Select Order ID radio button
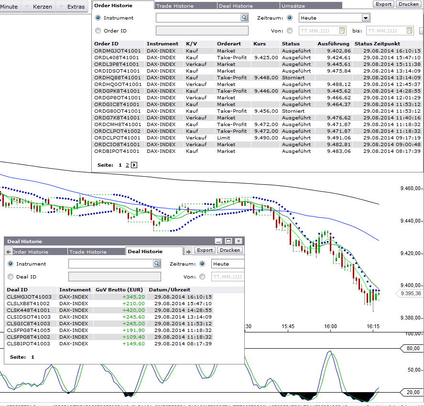This screenshot has width=424, height=406. tap(98, 31)
